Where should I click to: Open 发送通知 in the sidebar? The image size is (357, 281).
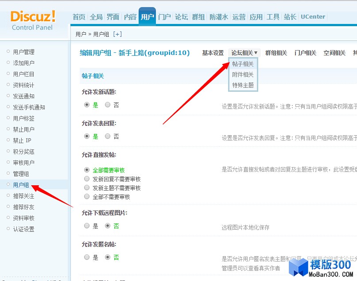tap(23, 96)
